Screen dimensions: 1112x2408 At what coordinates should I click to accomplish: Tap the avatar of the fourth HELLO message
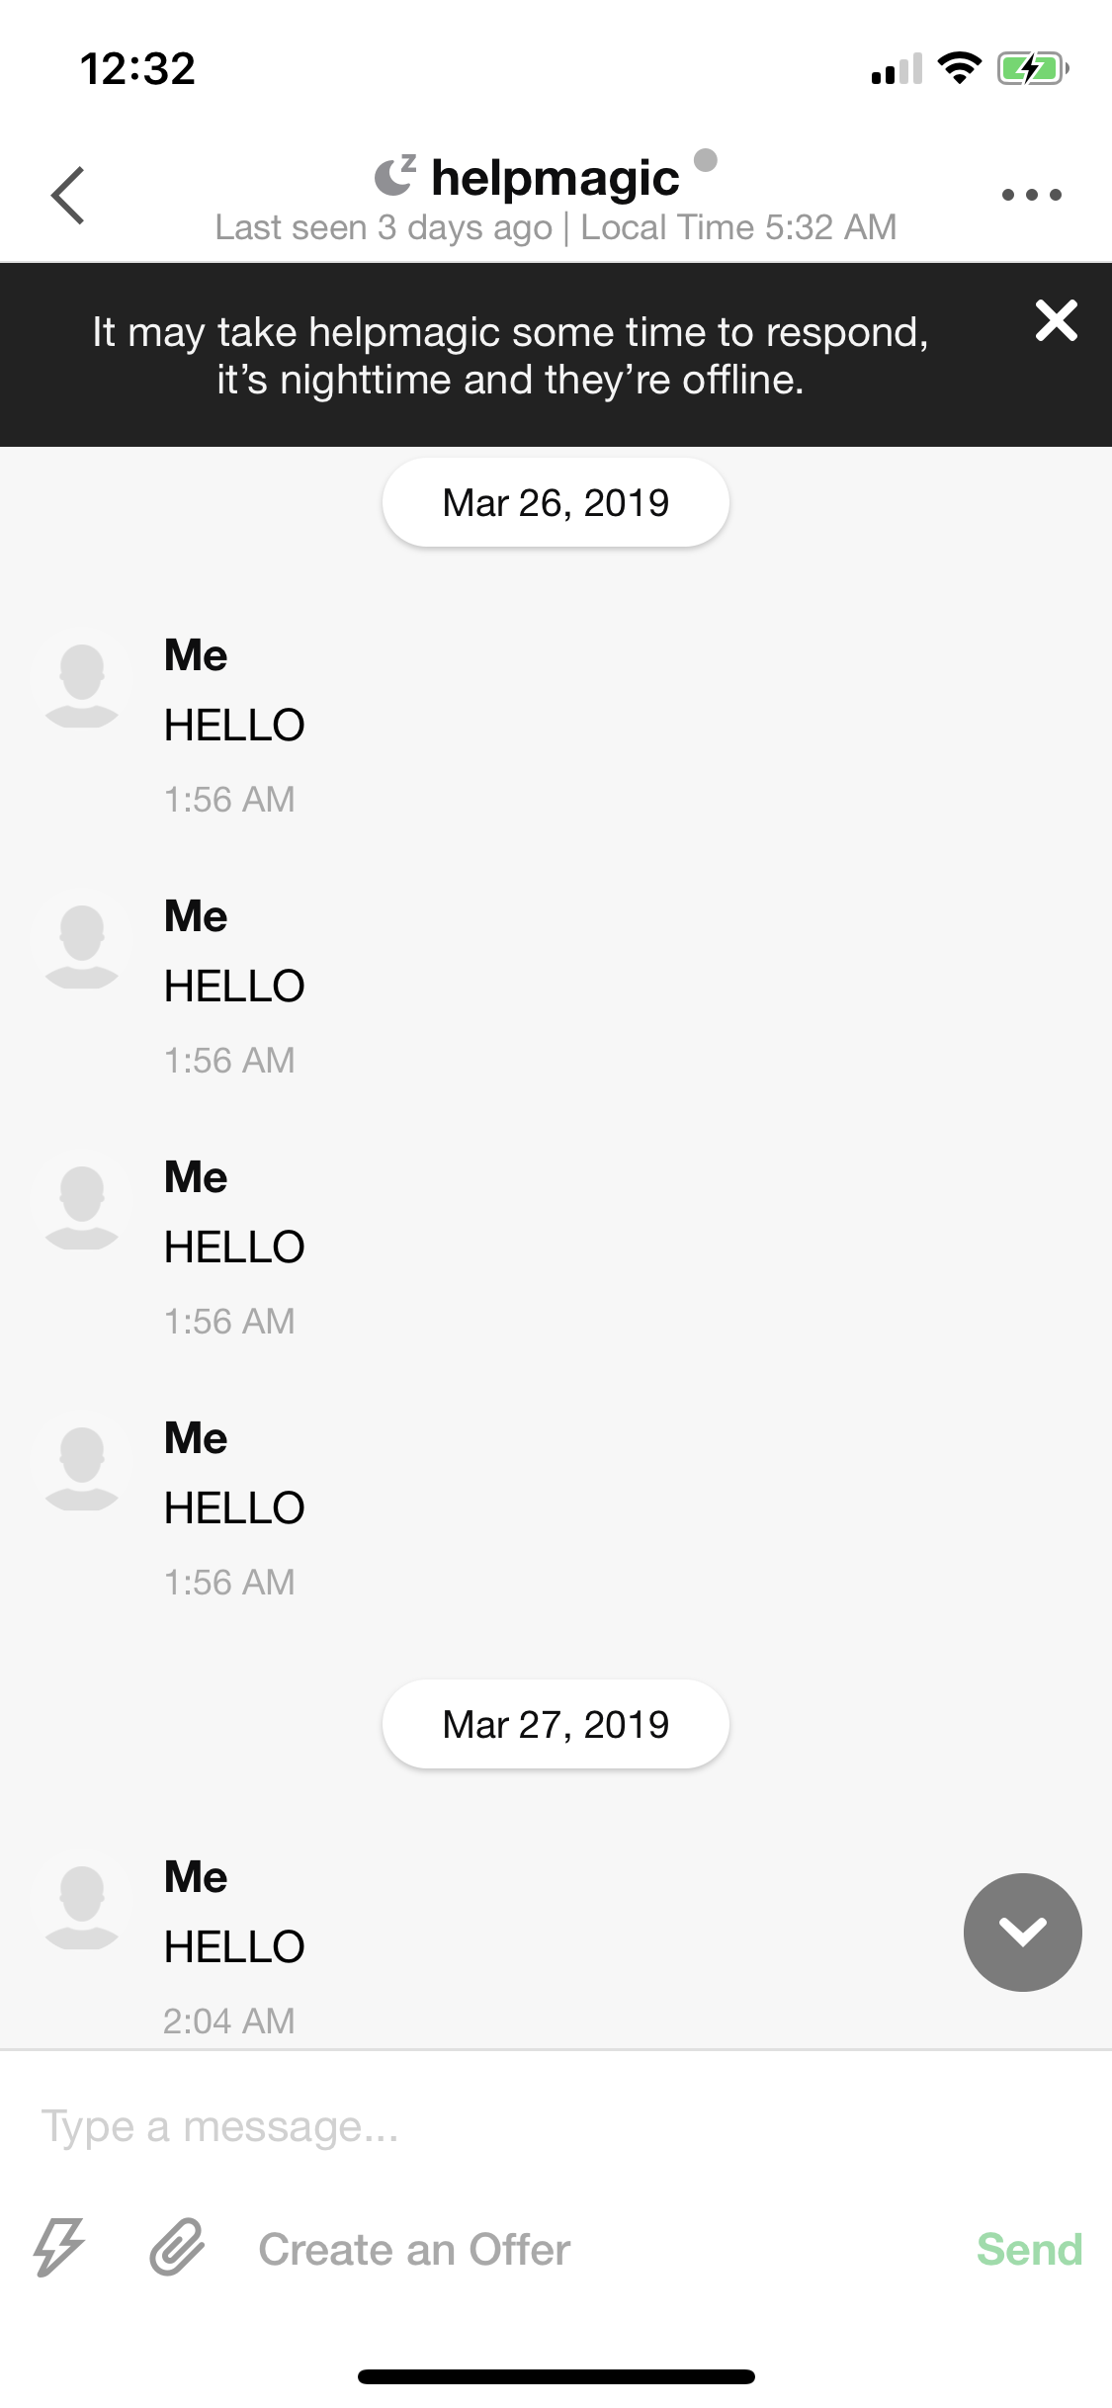click(82, 1466)
